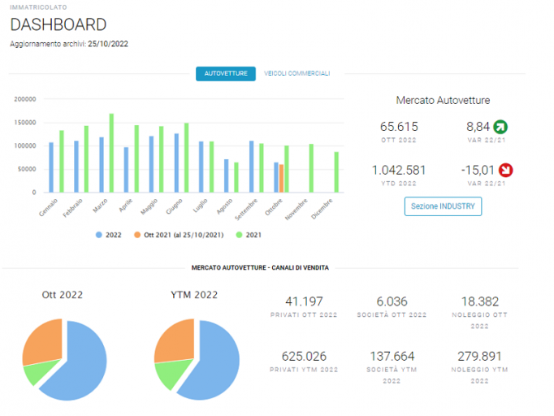Click the 65.615 OTT 2022 figure
The height and width of the screenshot is (416, 554).
point(399,127)
